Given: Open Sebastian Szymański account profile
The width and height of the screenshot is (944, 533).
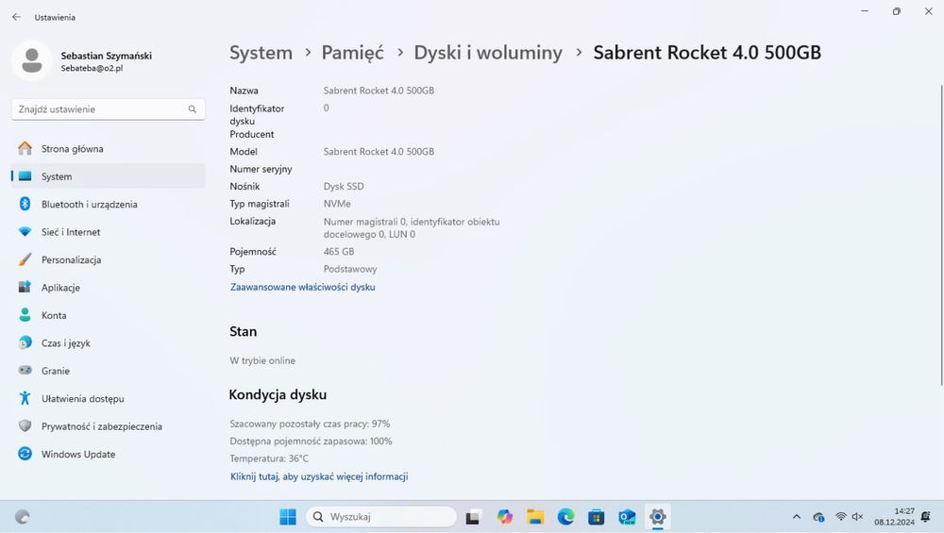Looking at the screenshot, I should pos(82,60).
